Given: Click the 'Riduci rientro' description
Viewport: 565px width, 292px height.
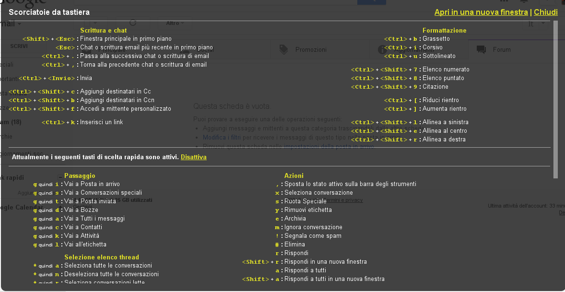Looking at the screenshot, I should 441,100.
